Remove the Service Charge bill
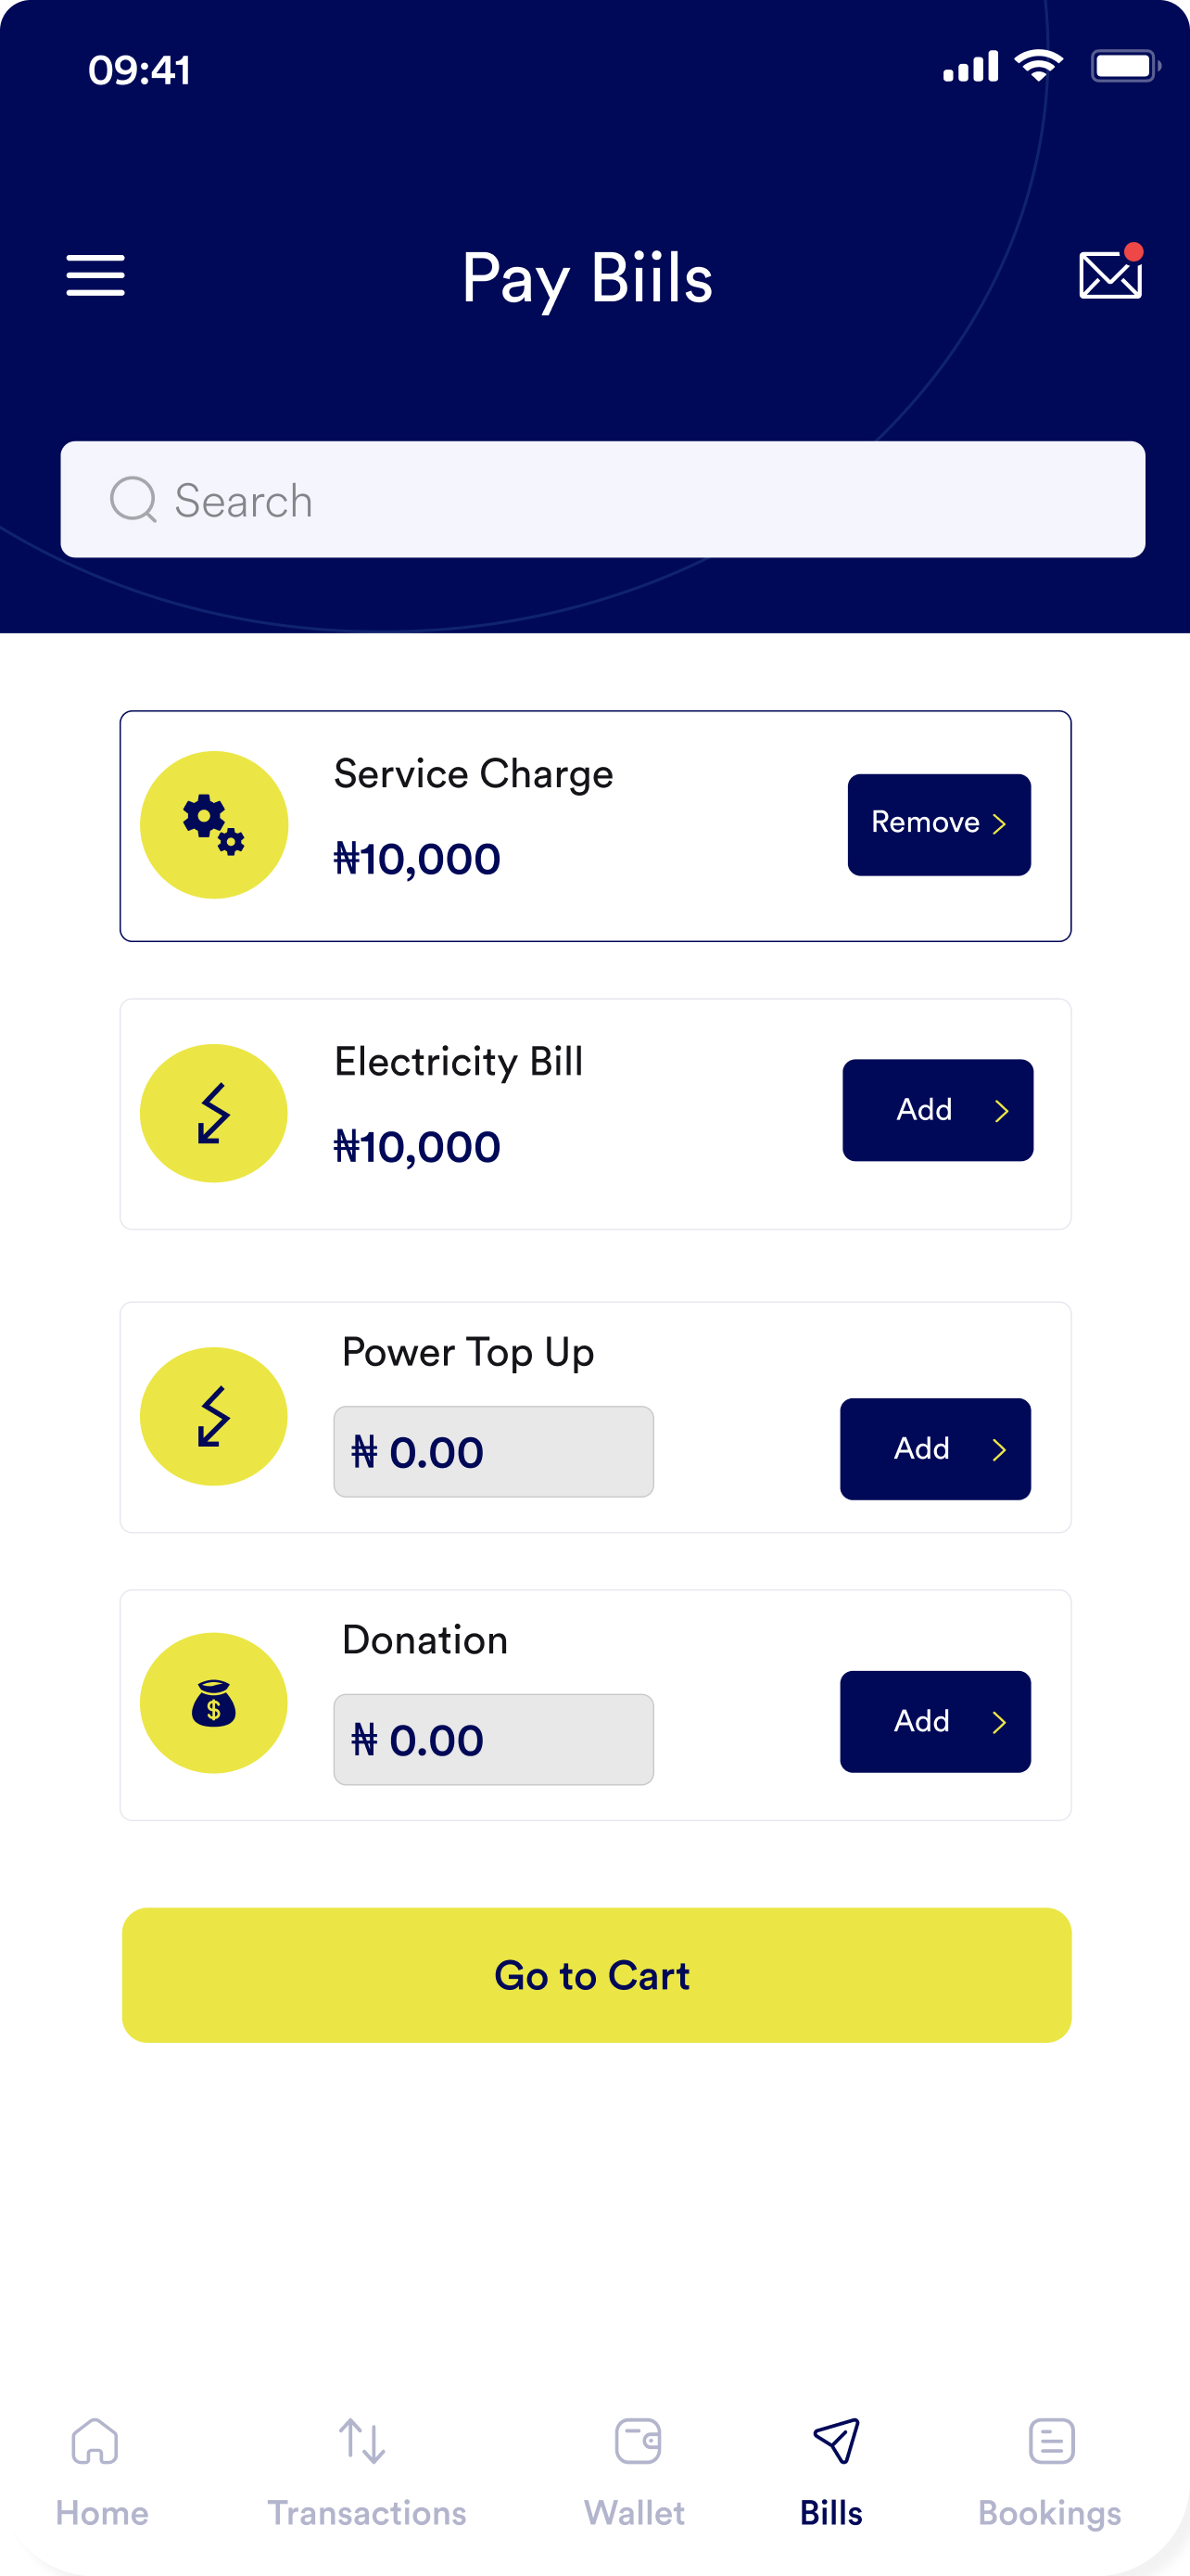 click(939, 825)
